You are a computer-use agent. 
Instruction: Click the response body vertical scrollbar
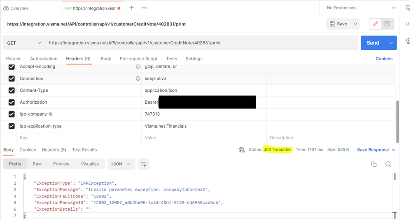pos(395,177)
